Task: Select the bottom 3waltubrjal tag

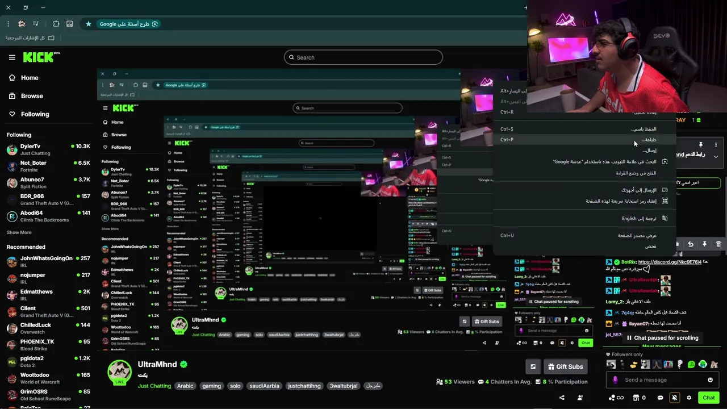Action: pos(344,386)
